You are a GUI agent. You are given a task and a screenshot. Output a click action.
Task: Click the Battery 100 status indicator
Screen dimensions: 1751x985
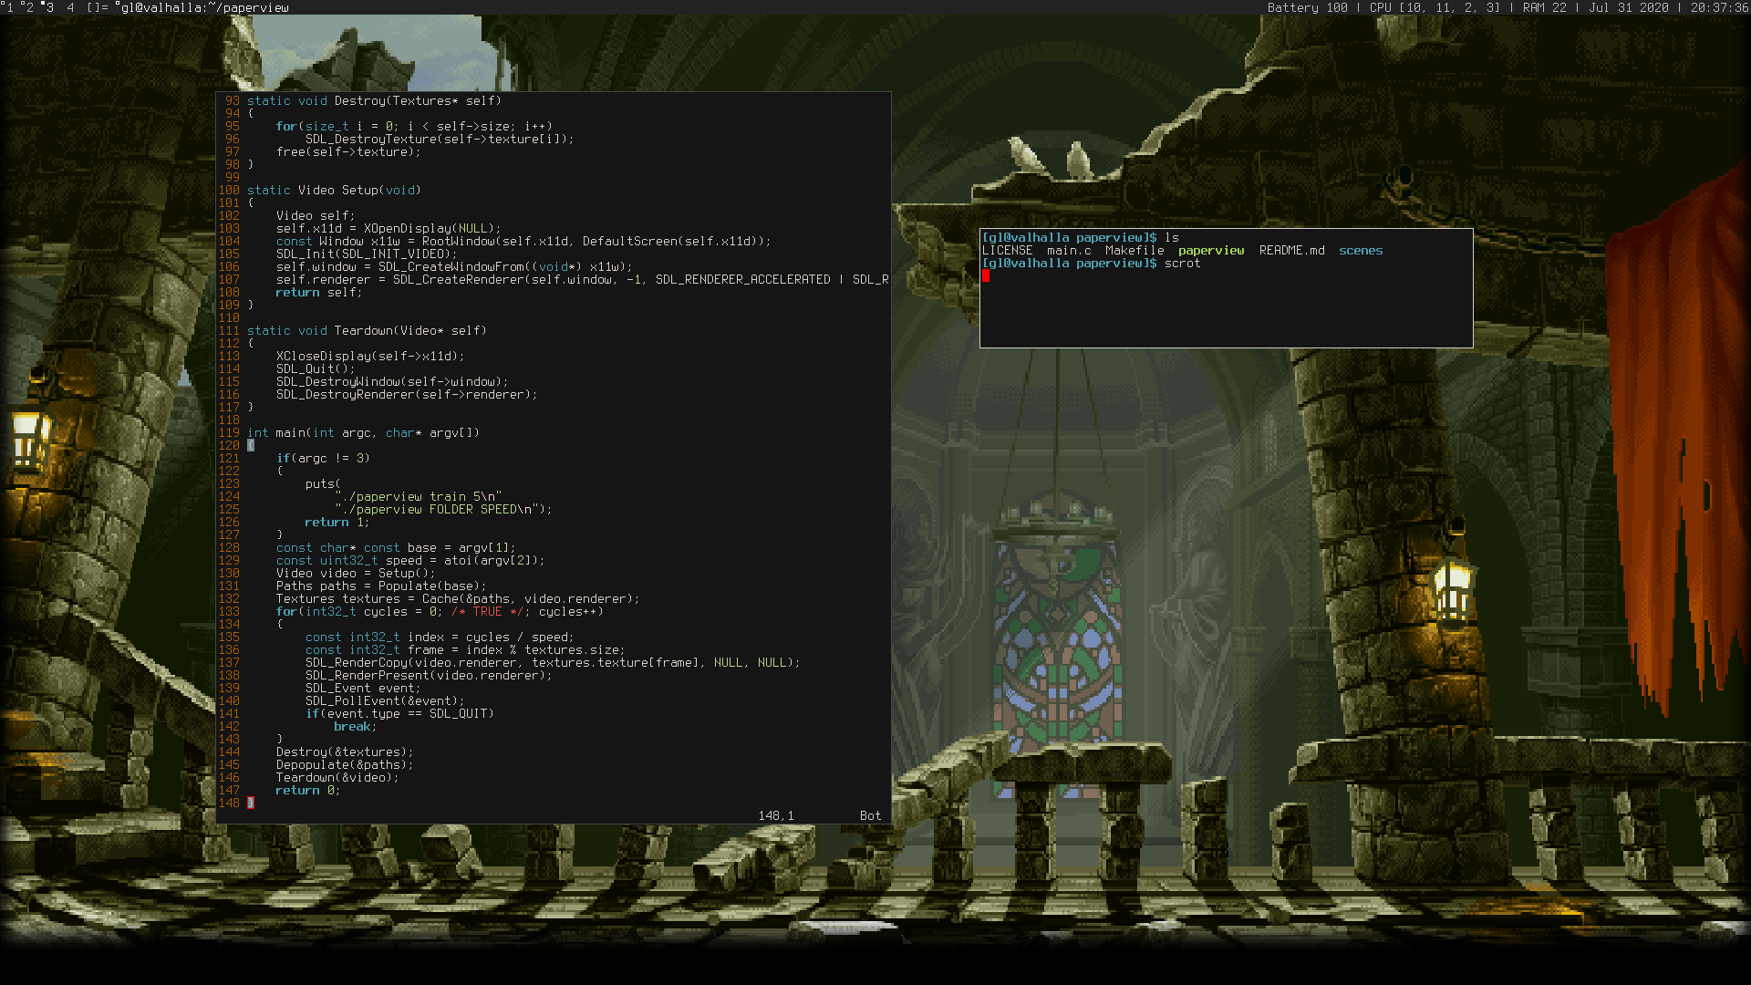1307,7
